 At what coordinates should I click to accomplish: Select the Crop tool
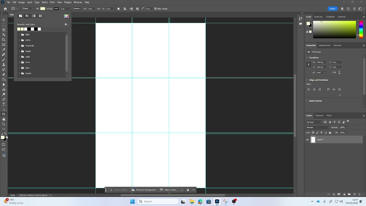(x=4, y=40)
